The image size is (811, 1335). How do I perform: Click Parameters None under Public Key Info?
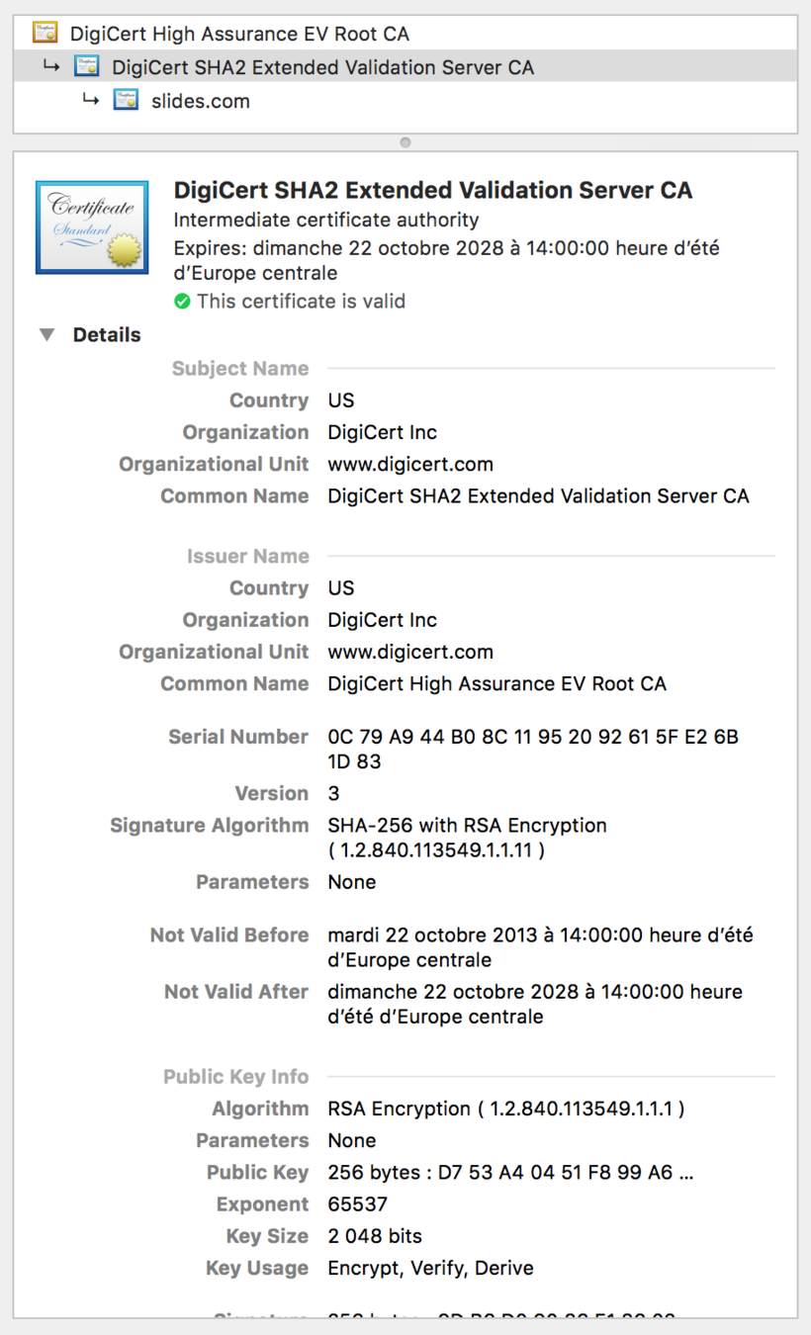(352, 1140)
